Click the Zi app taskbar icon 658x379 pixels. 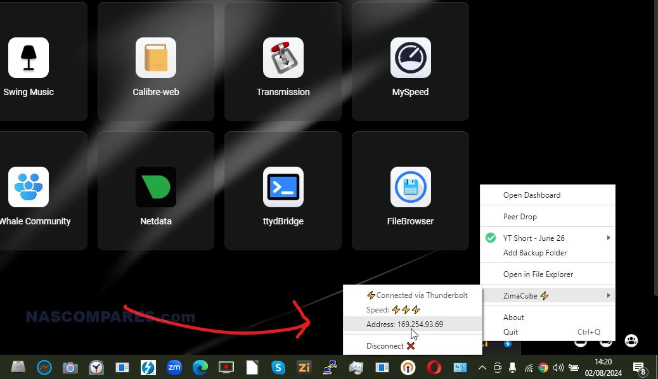(x=304, y=368)
